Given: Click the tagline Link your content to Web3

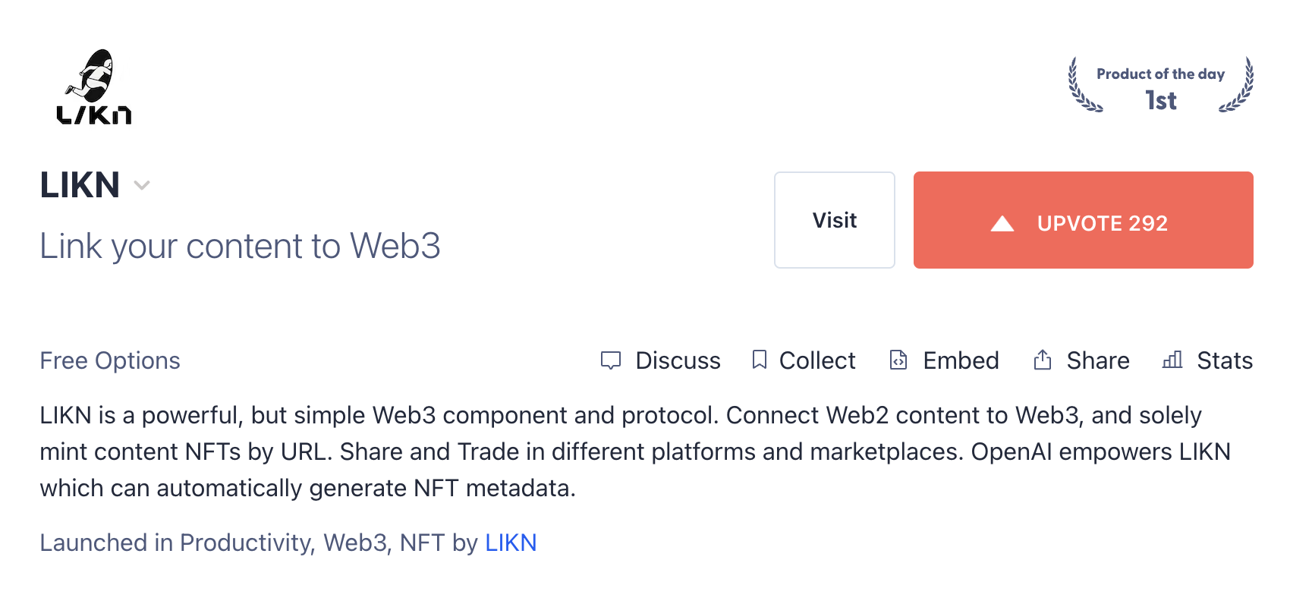Looking at the screenshot, I should [240, 246].
